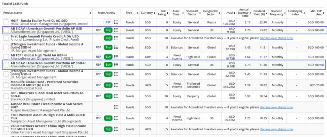
Task: Tick checkbox for Auspac Real Estate Fixed Income
Action: 6,107
